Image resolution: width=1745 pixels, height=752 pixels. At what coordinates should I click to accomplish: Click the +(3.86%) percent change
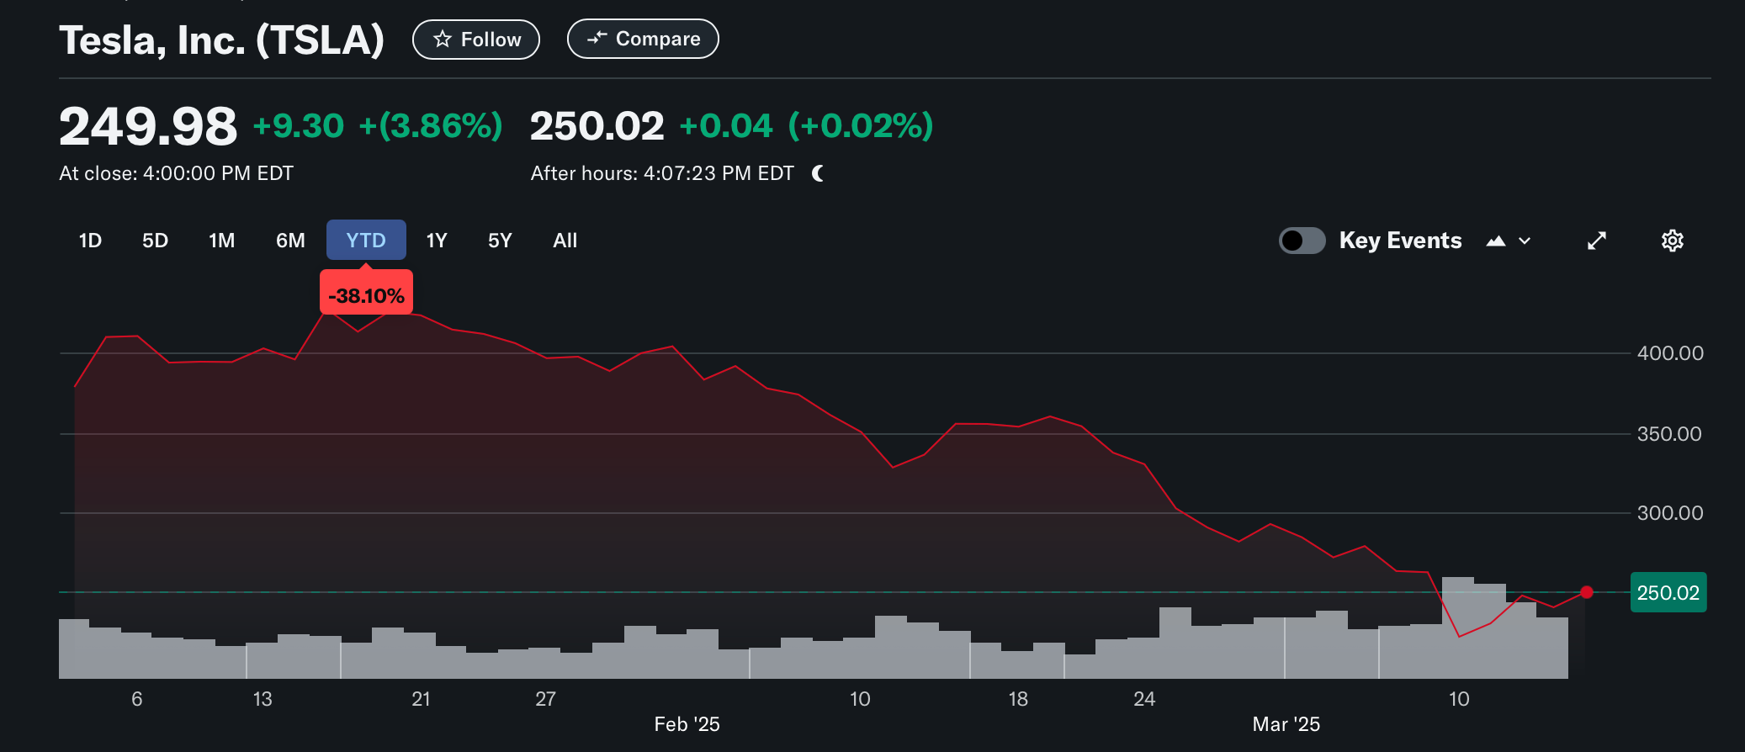coord(431,126)
